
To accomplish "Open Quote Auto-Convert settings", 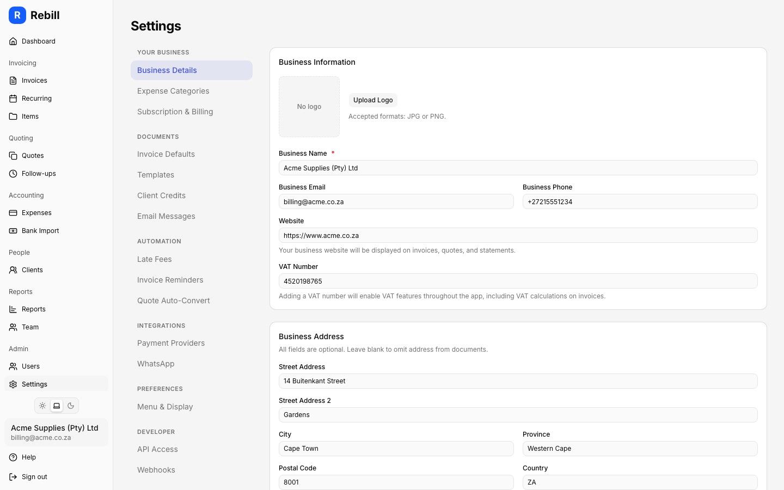I will click(192, 301).
